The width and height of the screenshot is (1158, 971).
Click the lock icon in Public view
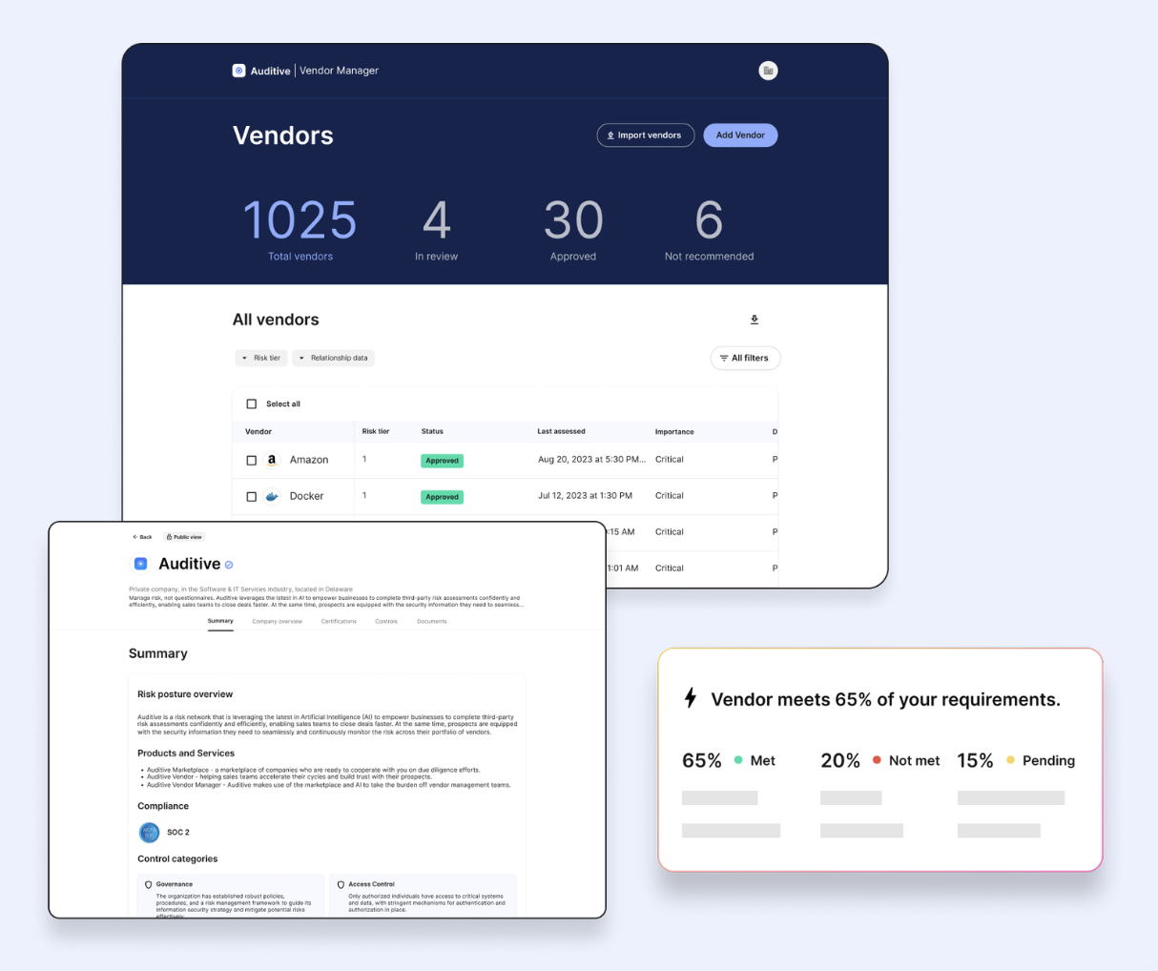click(x=169, y=537)
